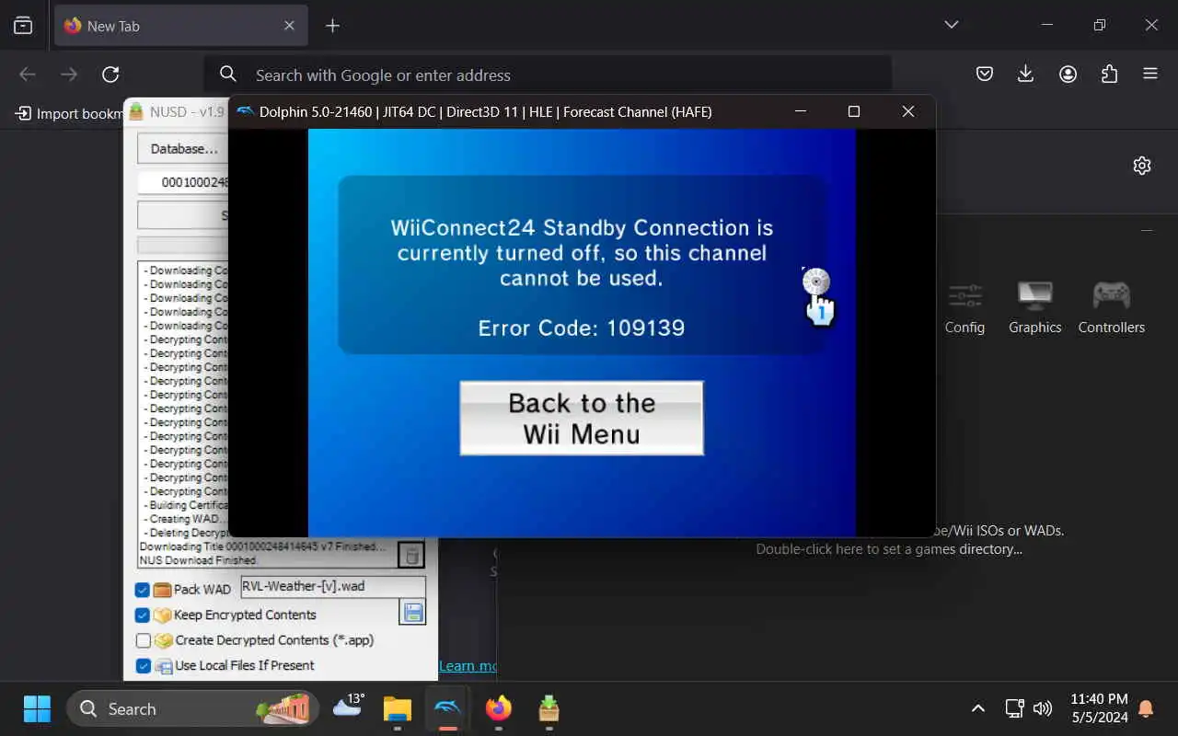The height and width of the screenshot is (736, 1178).
Task: Show hidden system tray icons
Action: click(x=978, y=708)
